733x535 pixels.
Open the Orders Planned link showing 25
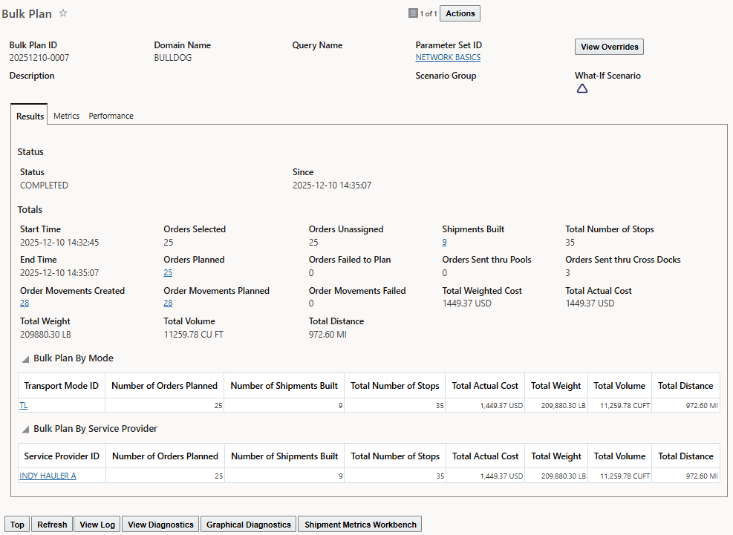click(167, 273)
